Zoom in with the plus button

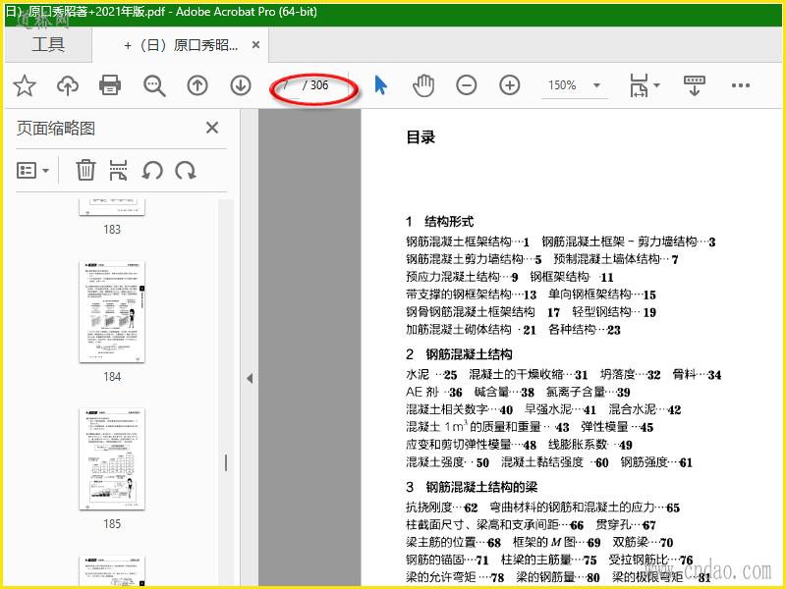[510, 85]
